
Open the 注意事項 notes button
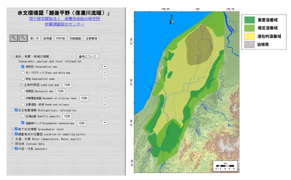(91, 39)
